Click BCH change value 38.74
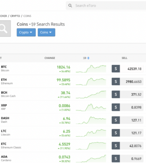 66,93
